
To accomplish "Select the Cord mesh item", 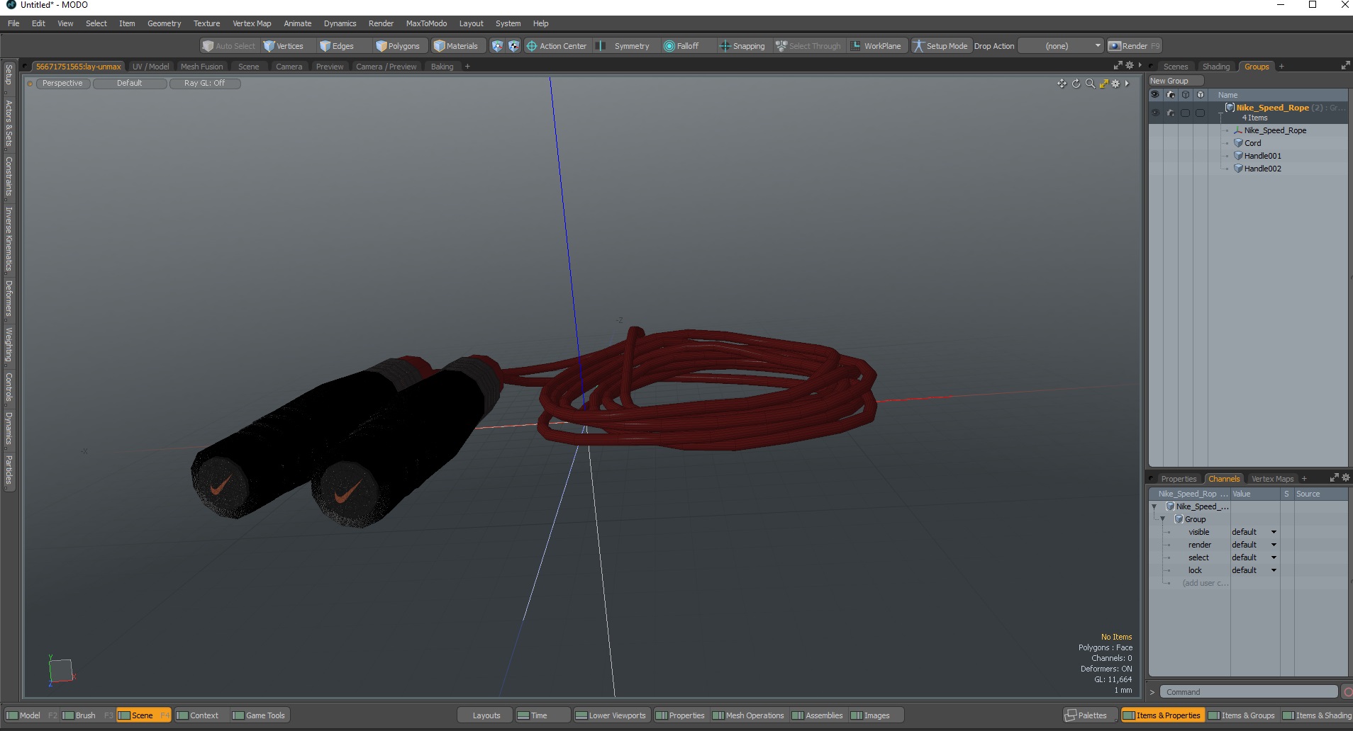I will [1252, 143].
